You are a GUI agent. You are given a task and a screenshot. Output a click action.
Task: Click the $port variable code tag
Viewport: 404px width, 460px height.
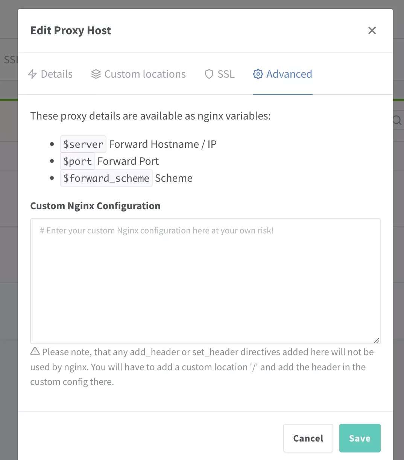(77, 161)
